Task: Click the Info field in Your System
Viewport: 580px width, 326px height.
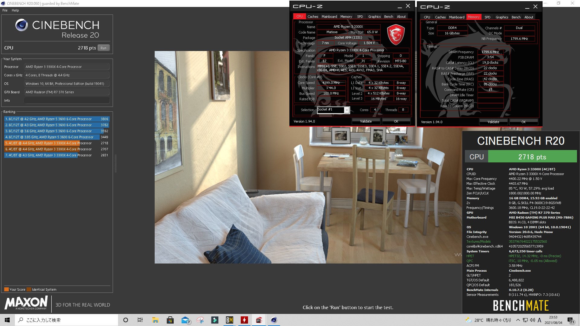Action: click(x=67, y=101)
